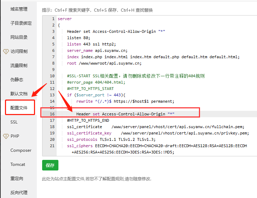The width and height of the screenshot is (257, 198).
Task: Click the ssl_ciphers line on line 21
Action: tap(157, 146)
